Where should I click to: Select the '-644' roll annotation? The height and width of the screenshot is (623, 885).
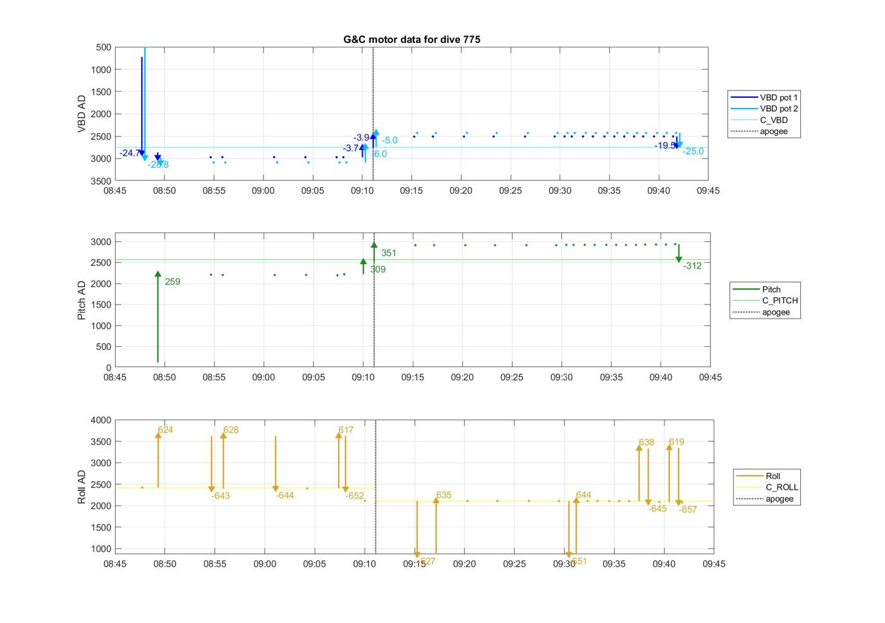pyautogui.click(x=284, y=495)
